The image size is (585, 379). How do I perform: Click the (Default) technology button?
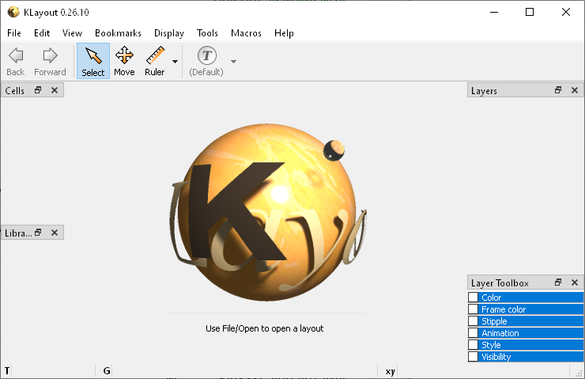[206, 61]
